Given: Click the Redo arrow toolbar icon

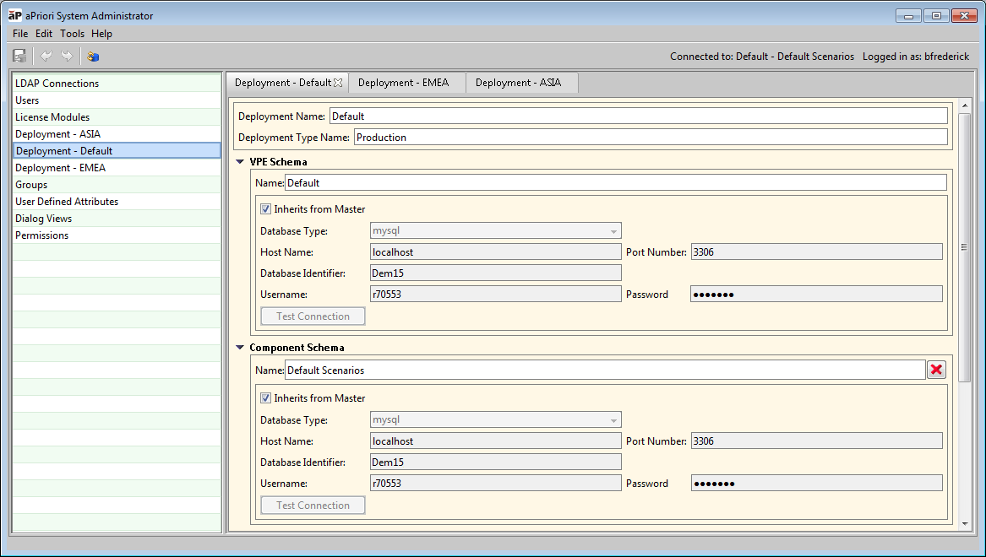Looking at the screenshot, I should [x=67, y=56].
